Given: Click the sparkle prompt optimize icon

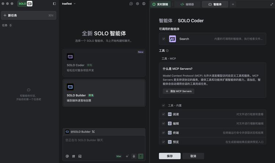Looking at the screenshot, I should point(127,156).
